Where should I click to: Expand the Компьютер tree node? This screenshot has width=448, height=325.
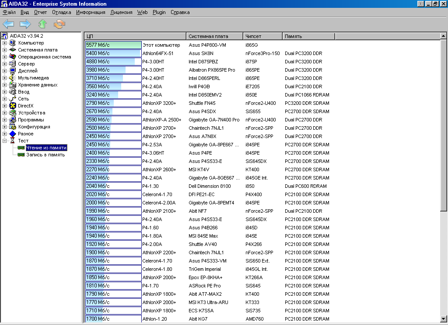pos(5,43)
